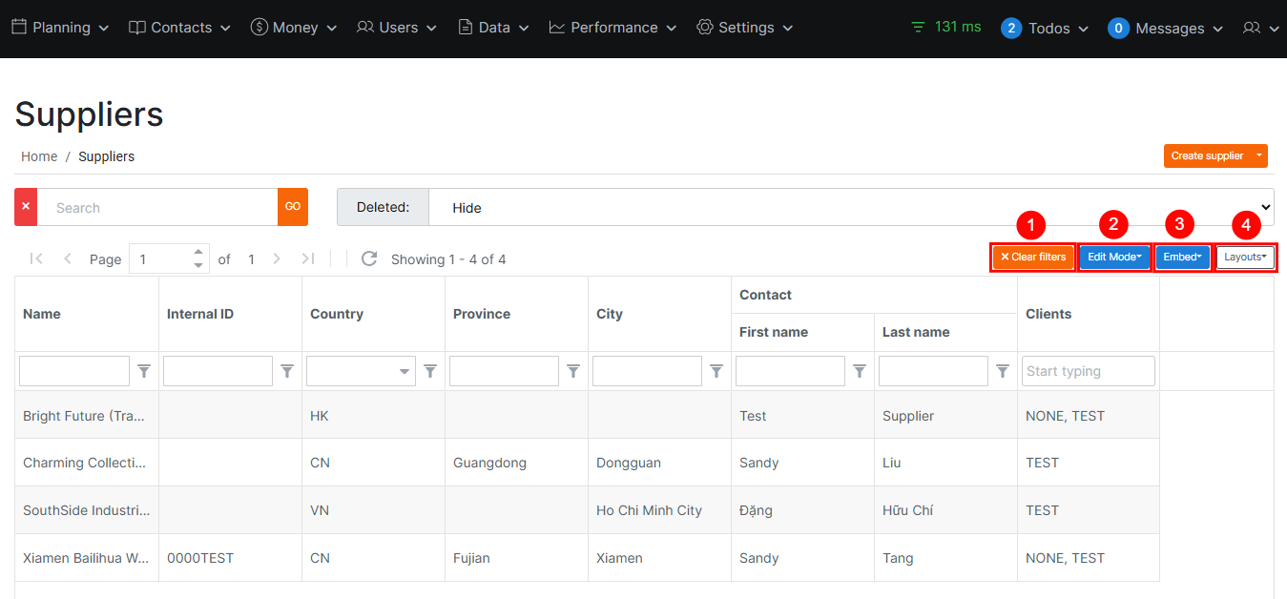Select the Xiamen Bailihua supplier row

click(x=587, y=558)
